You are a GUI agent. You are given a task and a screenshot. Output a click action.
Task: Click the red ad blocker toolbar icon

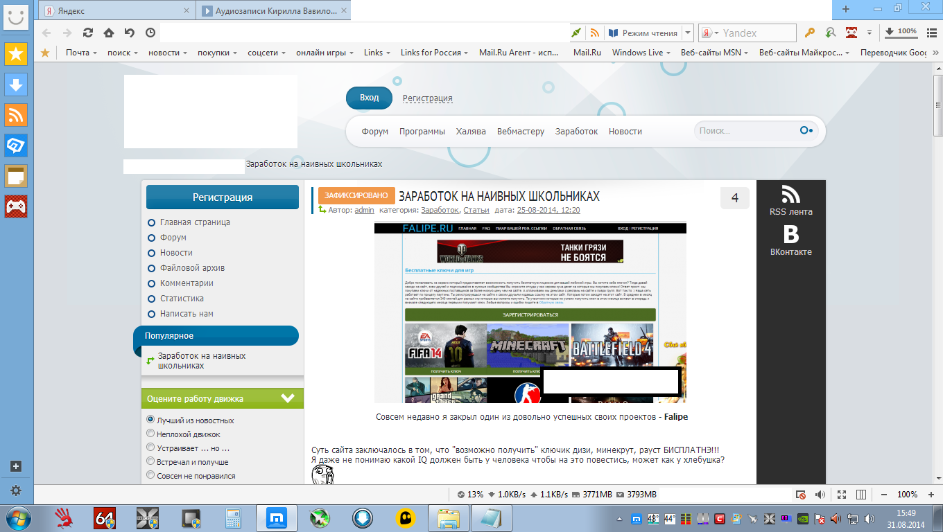pyautogui.click(x=851, y=33)
